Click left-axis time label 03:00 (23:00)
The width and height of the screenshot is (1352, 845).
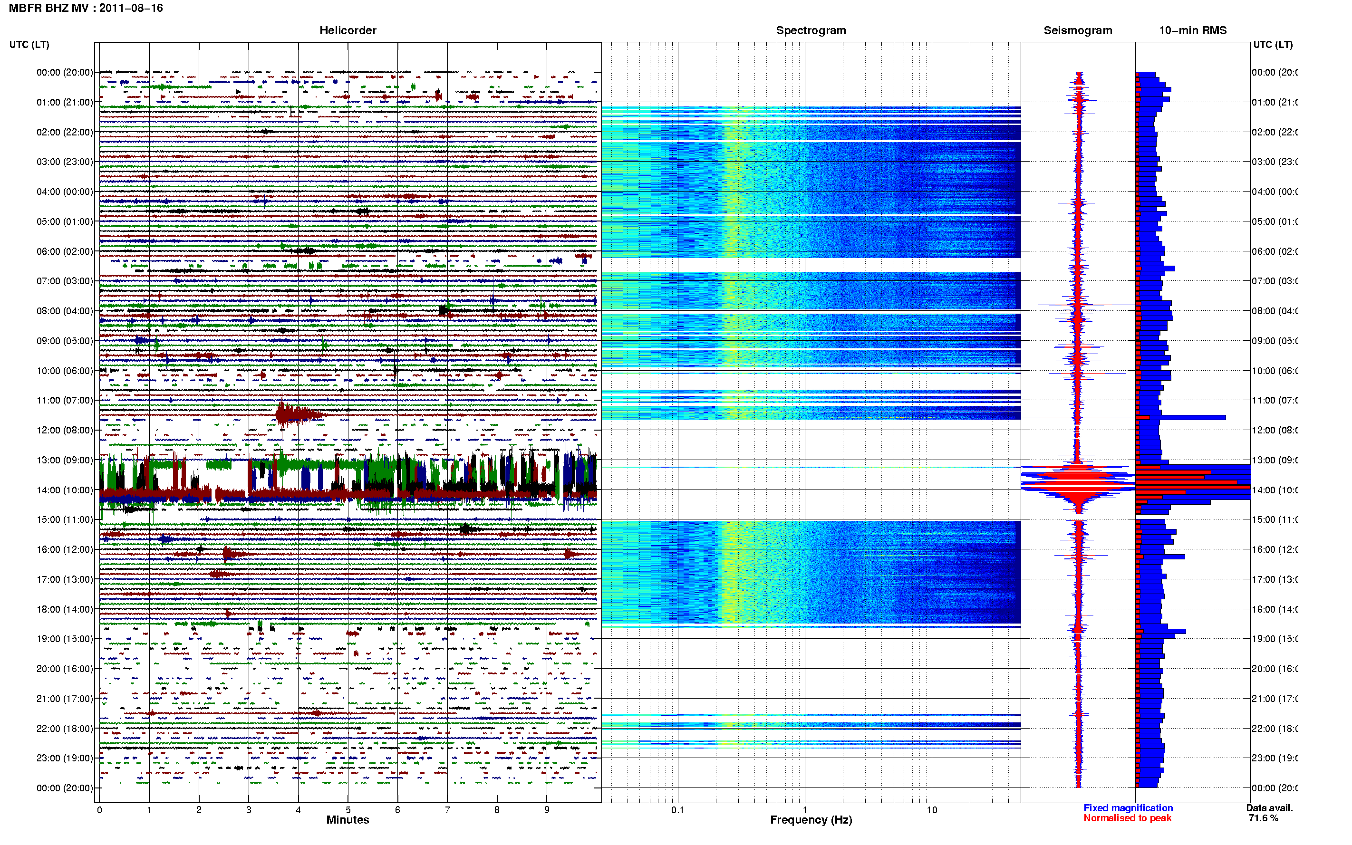[65, 162]
